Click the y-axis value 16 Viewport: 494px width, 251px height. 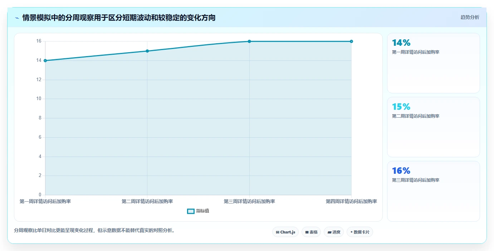click(x=39, y=41)
